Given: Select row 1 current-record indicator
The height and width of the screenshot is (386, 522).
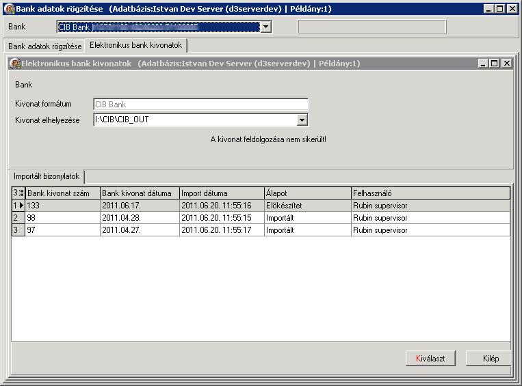Looking at the screenshot, I should (x=18, y=206).
